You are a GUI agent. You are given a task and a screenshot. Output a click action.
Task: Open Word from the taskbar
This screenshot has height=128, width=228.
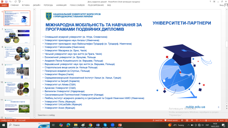(x=98, y=125)
